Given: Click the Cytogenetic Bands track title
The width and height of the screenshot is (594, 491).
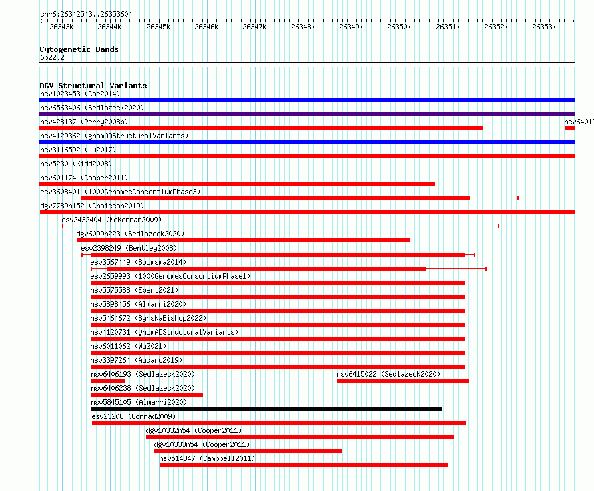Looking at the screenshot, I should click(x=79, y=49).
